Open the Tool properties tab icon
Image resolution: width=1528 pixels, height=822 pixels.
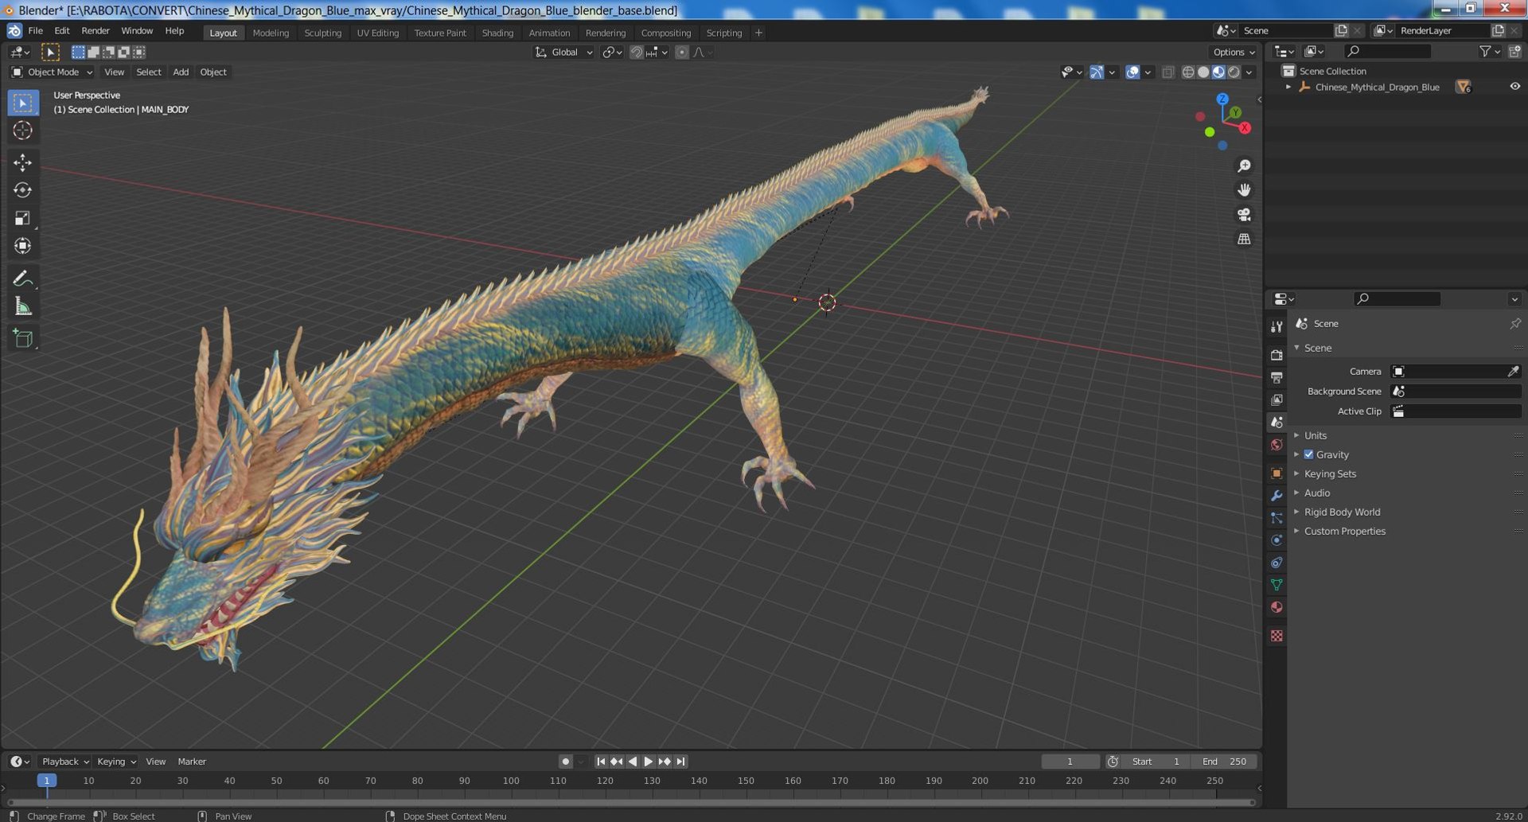1277,326
